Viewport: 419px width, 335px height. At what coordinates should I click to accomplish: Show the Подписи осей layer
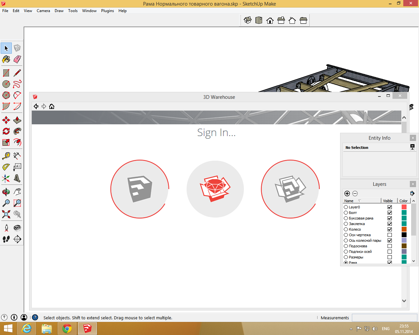390,252
